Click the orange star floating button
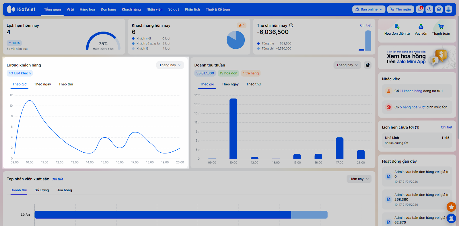 pyautogui.click(x=451, y=206)
